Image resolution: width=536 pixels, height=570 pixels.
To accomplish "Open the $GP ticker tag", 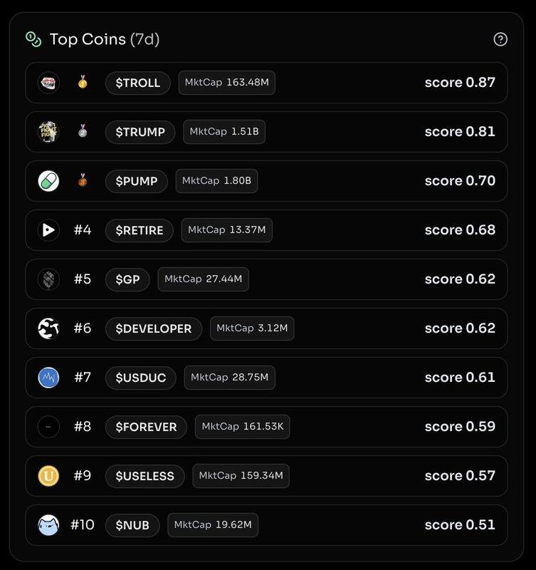I will [128, 279].
